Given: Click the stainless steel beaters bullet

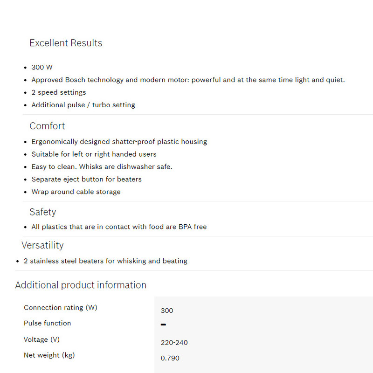Looking at the screenshot, I should (105, 261).
